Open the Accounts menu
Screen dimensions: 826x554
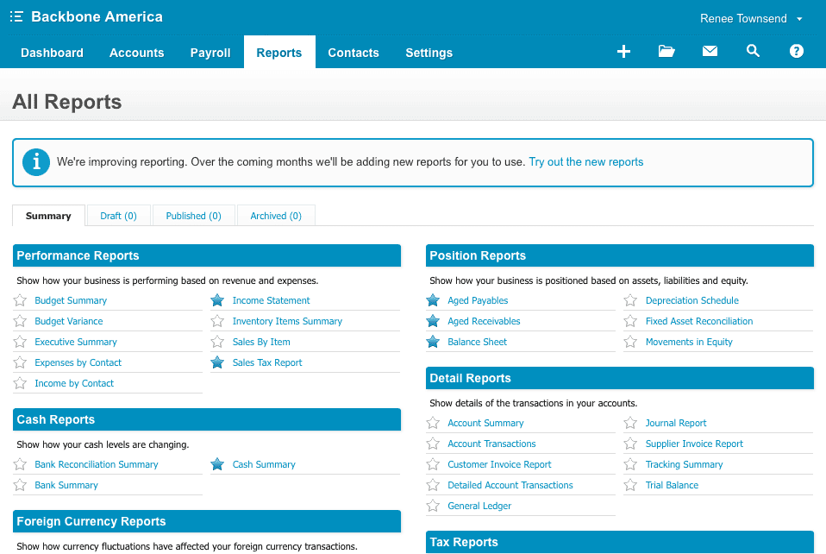(x=137, y=53)
